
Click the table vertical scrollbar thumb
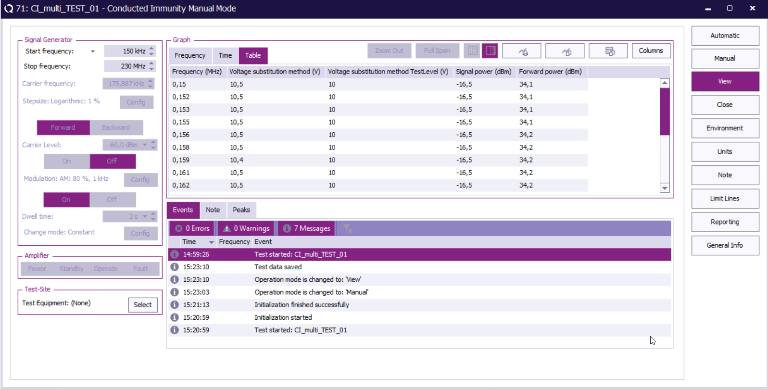(x=665, y=112)
